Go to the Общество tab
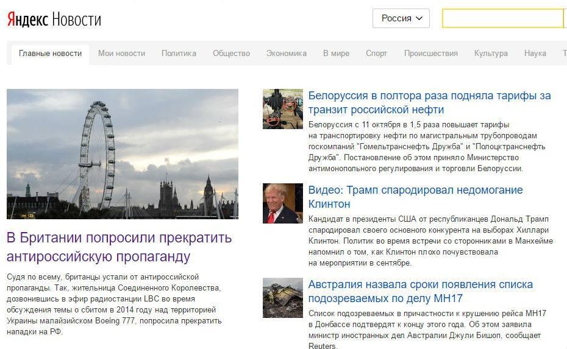Viewport: 567px width, 349px height. click(232, 54)
